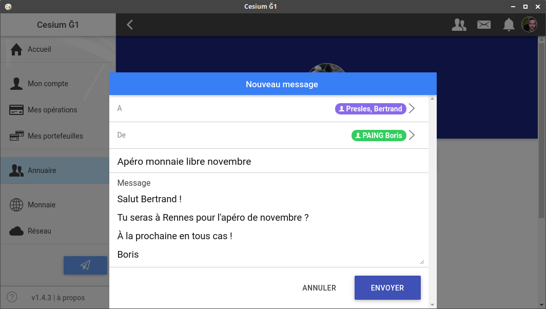Click the Annuaire people icon in sidebar

coord(16,170)
